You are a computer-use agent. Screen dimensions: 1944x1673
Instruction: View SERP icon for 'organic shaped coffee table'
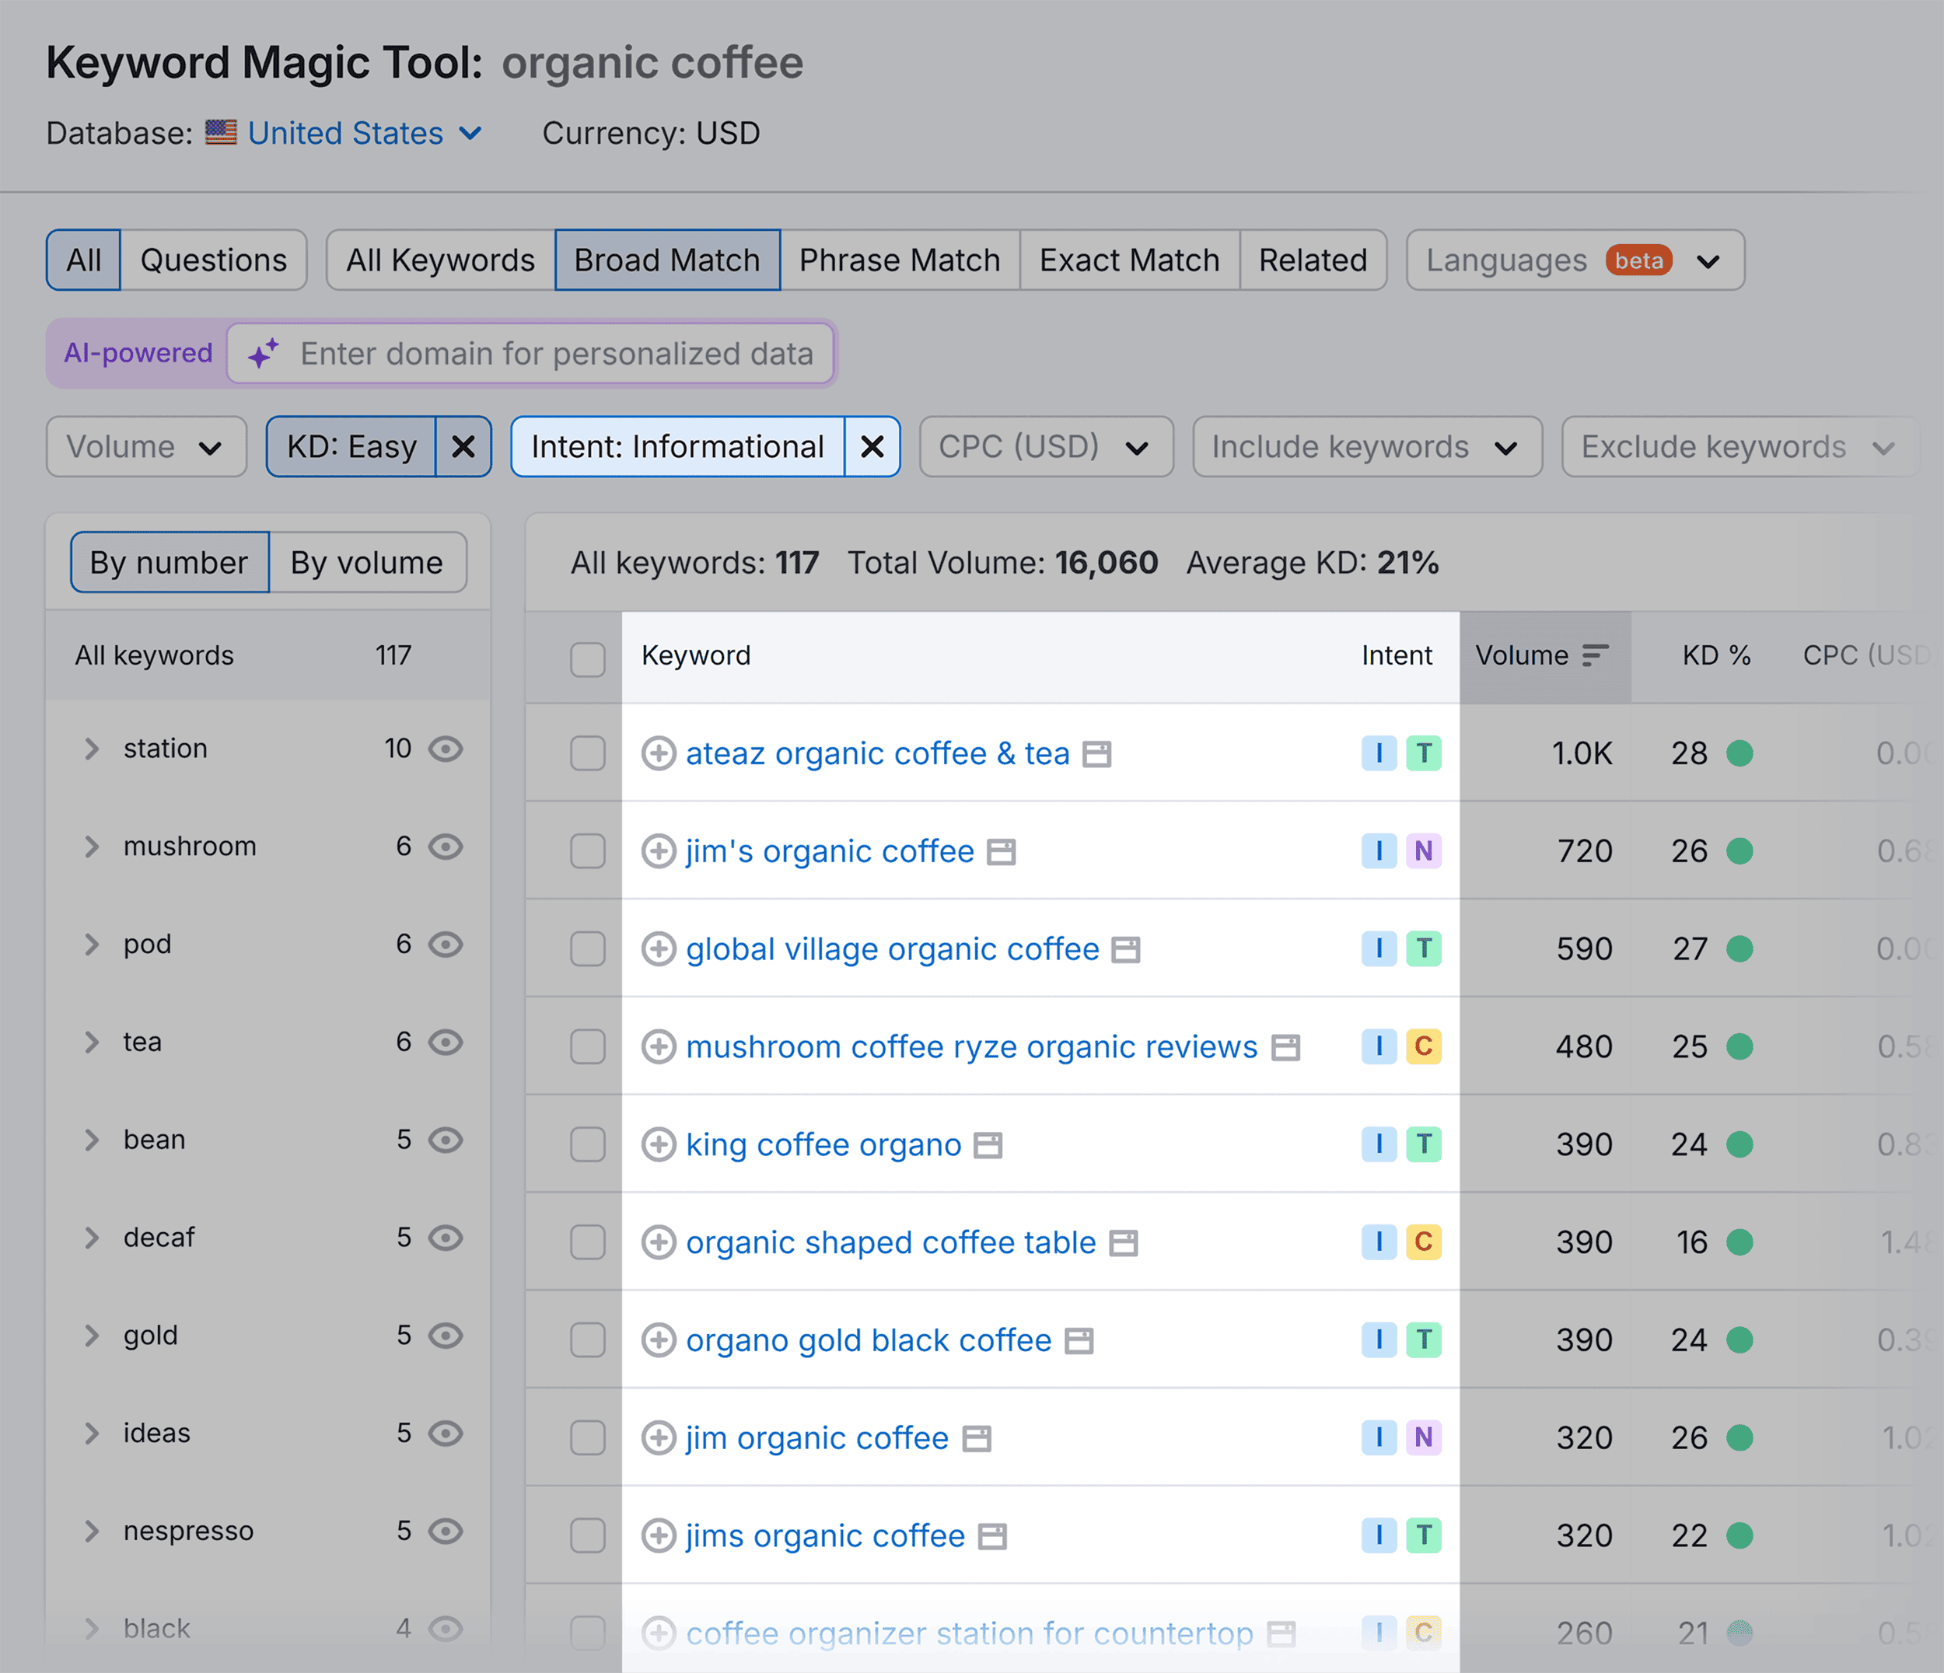(x=1123, y=1242)
